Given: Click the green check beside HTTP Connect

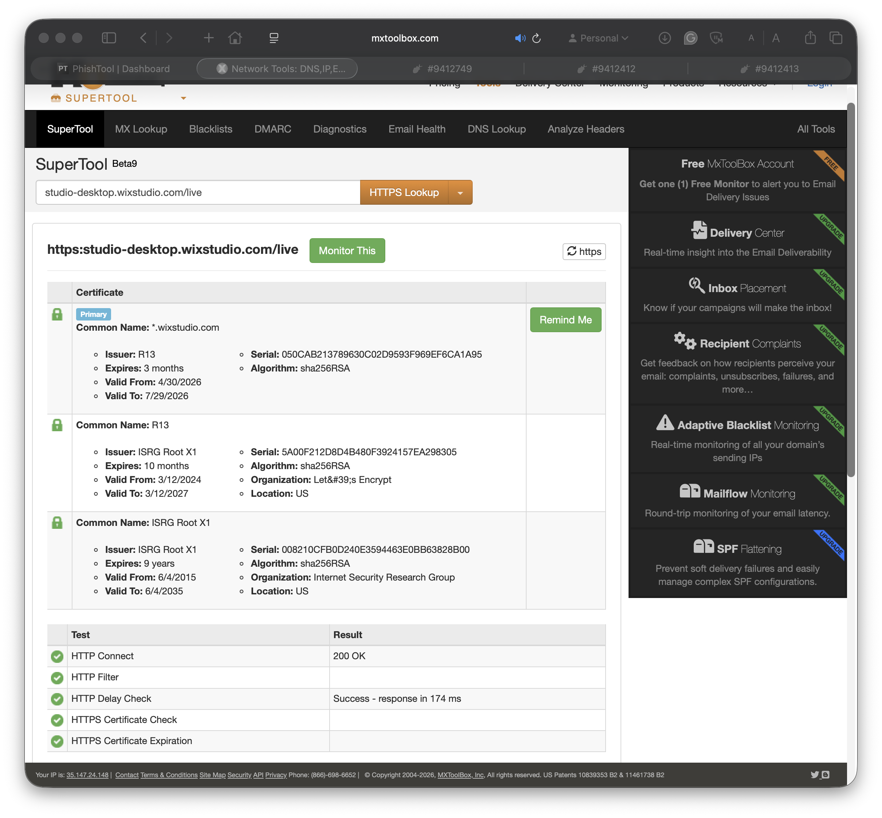Looking at the screenshot, I should (x=57, y=656).
